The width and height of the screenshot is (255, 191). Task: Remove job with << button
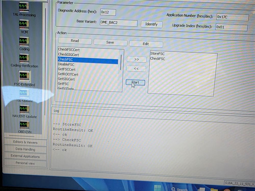point(136,69)
